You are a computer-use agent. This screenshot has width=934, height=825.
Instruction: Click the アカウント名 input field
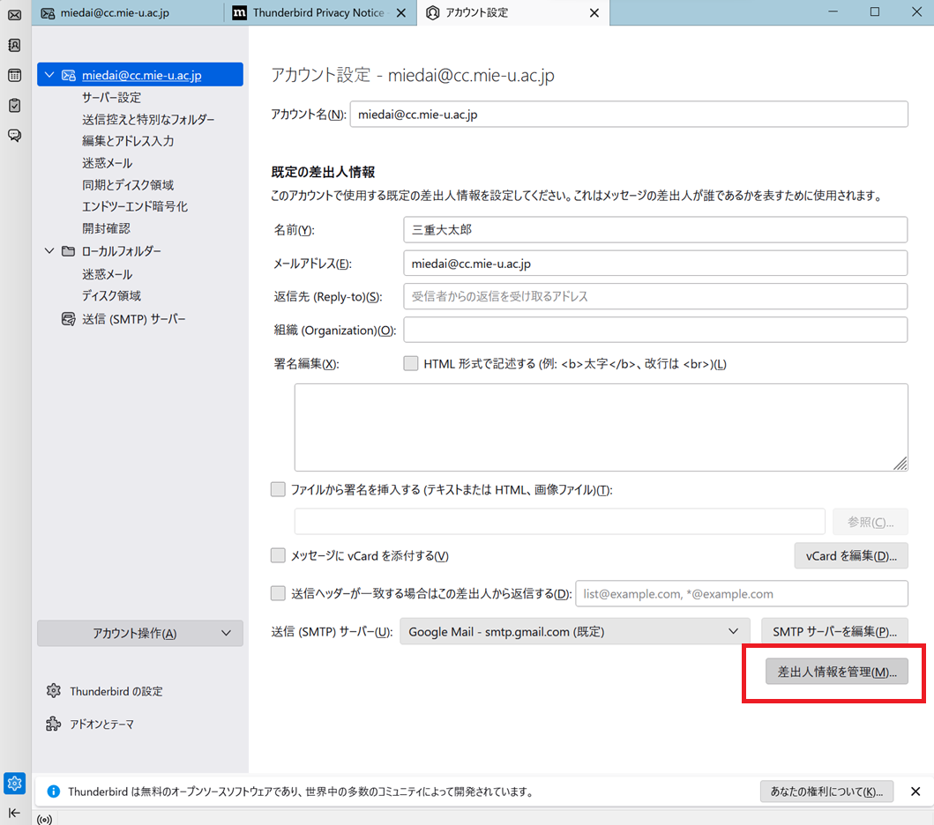click(629, 114)
